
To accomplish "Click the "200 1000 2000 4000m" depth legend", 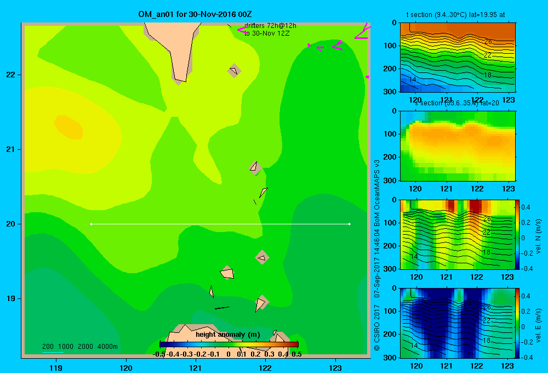I will 79,347.
